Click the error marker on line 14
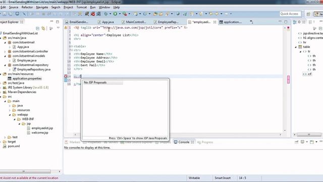 tap(66, 76)
